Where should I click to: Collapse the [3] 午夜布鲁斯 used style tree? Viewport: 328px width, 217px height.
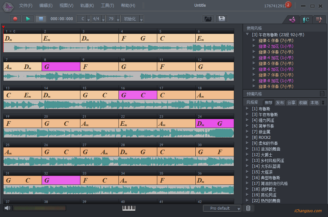[x=247, y=34]
